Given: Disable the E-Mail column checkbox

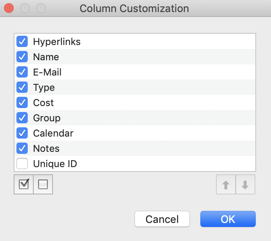Looking at the screenshot, I should click(22, 72).
